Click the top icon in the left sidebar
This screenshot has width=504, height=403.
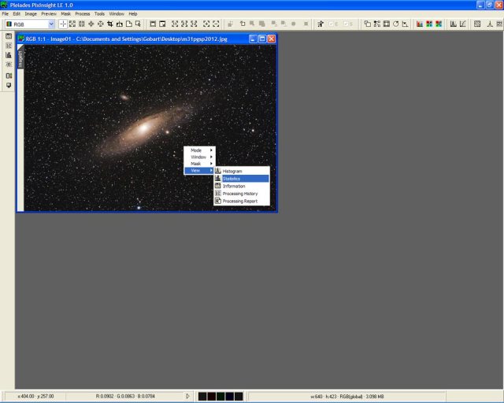pos(9,36)
